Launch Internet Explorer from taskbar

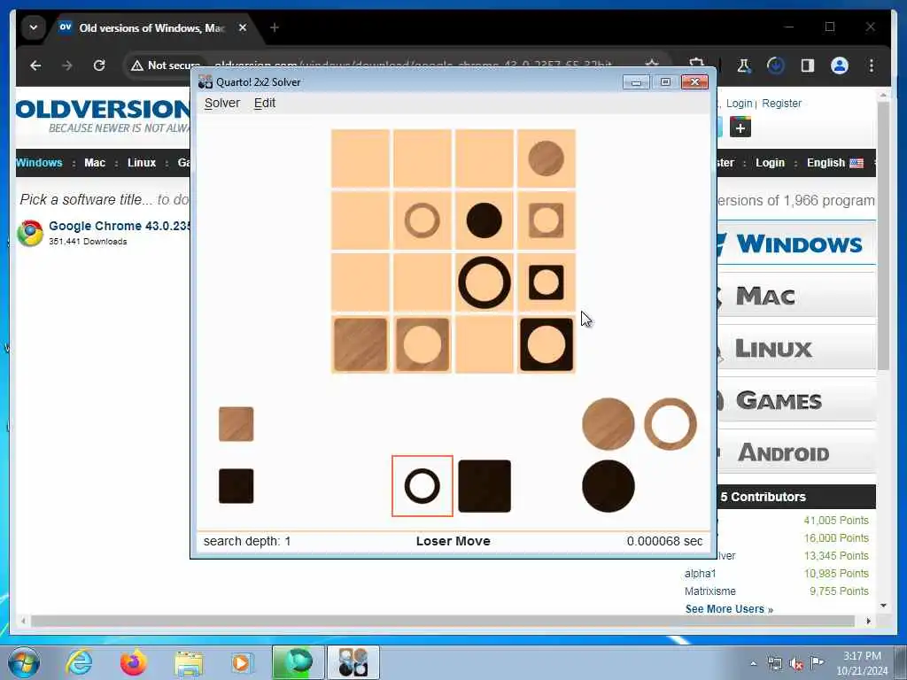point(79,662)
